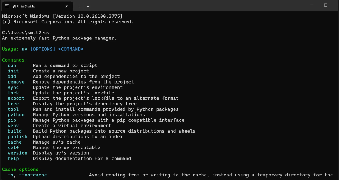339x180 pixels.
Task: Click the 'Cache options:' heading
Action: pyautogui.click(x=22, y=169)
